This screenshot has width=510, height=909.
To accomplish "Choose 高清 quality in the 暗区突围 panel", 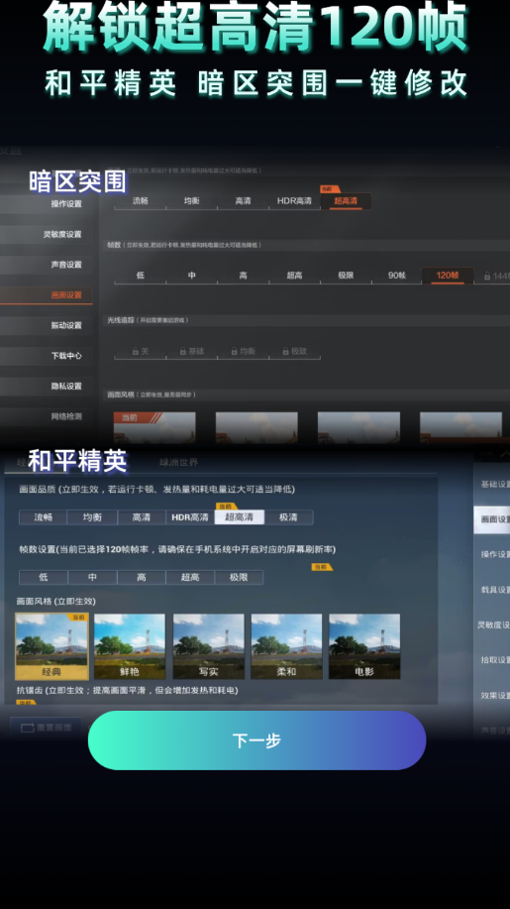I will [x=244, y=200].
